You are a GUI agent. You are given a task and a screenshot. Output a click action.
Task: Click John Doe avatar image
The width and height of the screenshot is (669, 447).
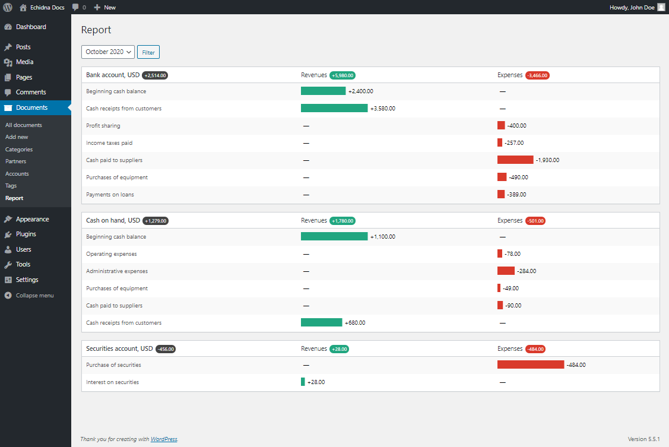[x=661, y=7]
